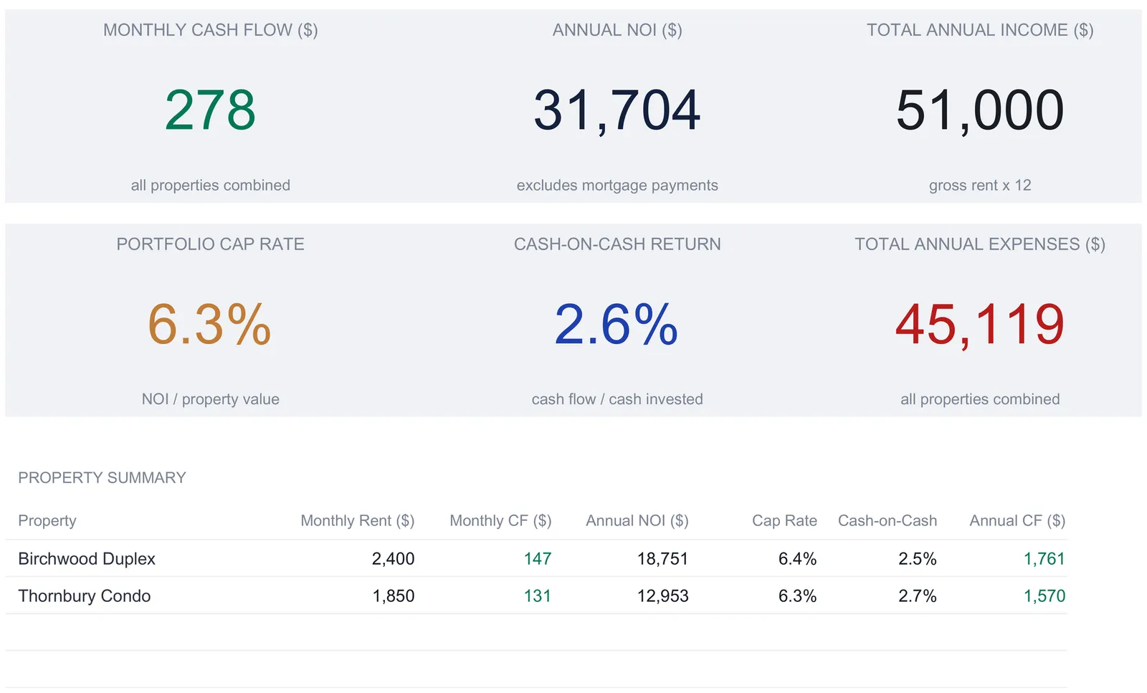
Task: Click the Annual NOI ($) column header
Action: point(637,521)
